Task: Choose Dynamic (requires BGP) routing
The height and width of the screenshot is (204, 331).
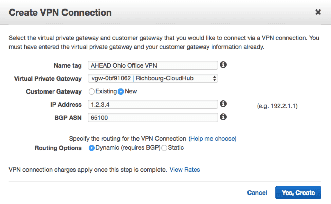Action: tap(91, 148)
